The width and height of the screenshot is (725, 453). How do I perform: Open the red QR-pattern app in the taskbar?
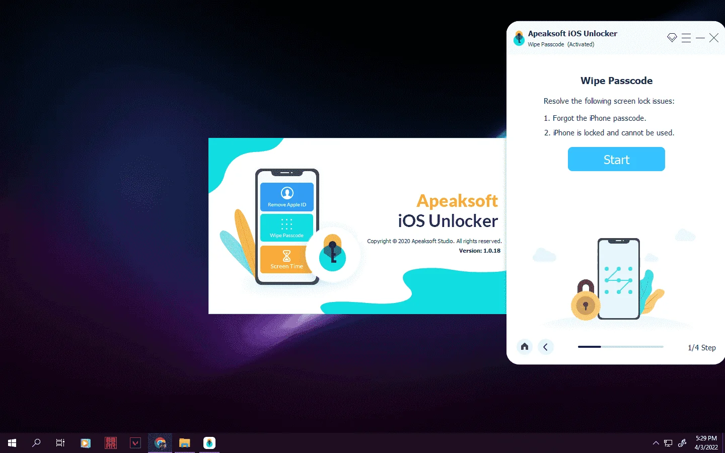111,443
